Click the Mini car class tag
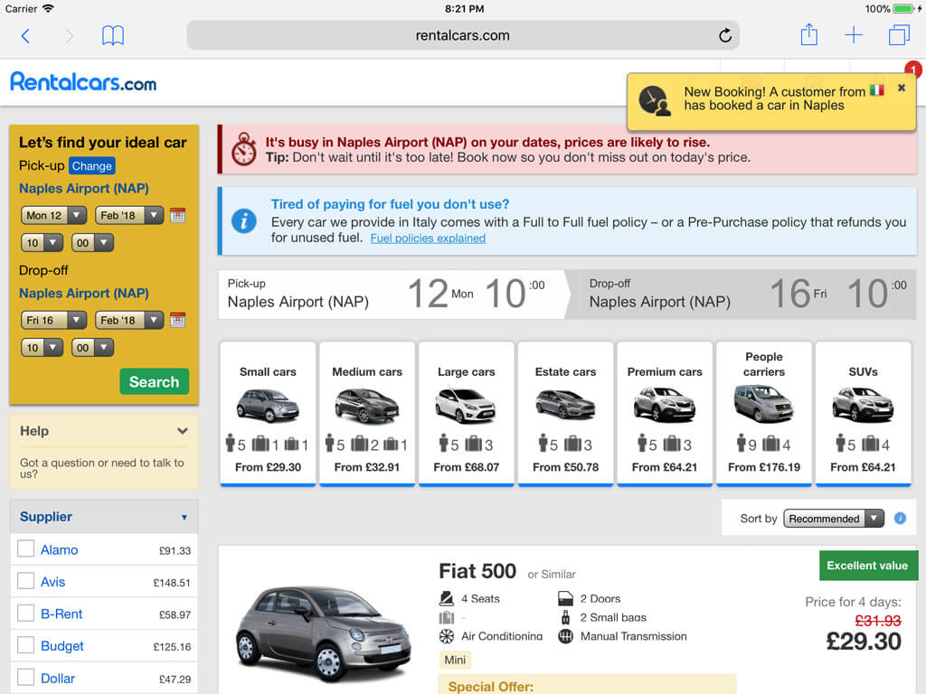Image resolution: width=926 pixels, height=694 pixels. coord(455,659)
